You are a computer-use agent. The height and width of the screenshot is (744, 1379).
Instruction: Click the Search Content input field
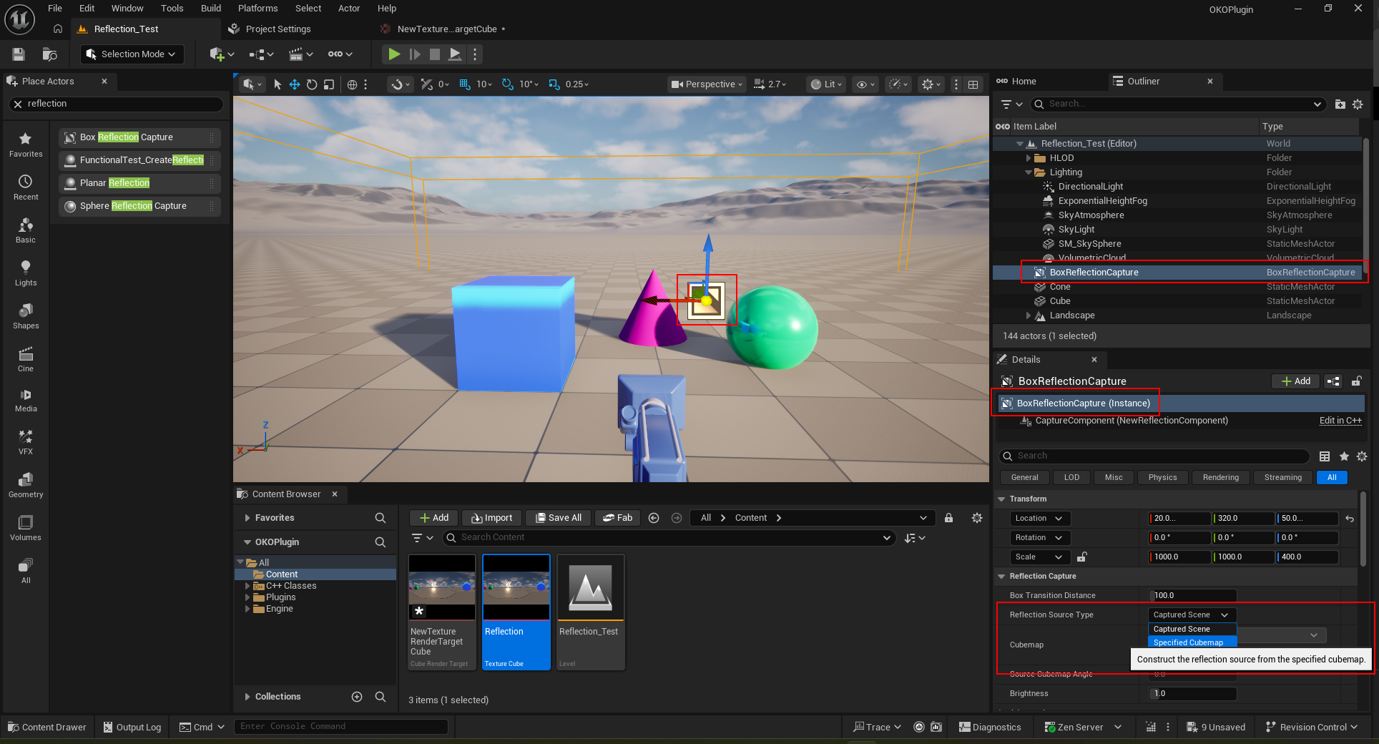669,538
